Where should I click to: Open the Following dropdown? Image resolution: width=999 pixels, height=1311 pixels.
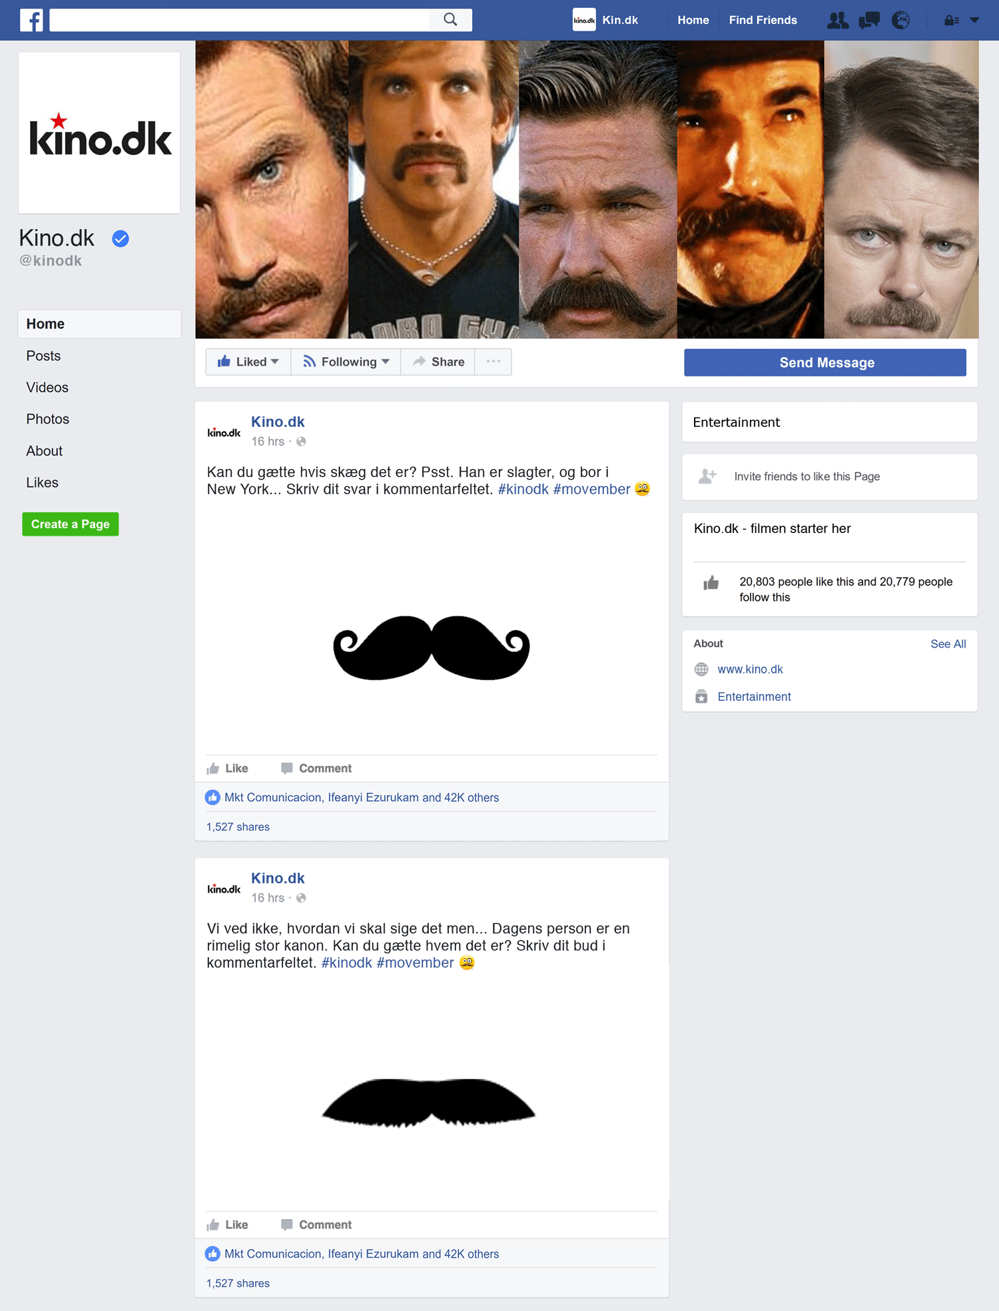coord(346,362)
